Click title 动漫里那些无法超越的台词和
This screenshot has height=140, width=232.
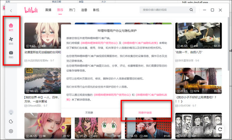point(43,52)
